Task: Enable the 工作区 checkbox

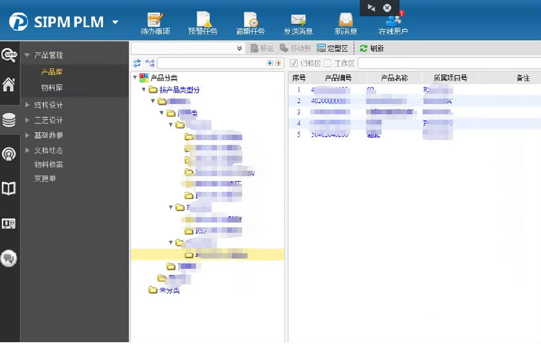Action: pyautogui.click(x=328, y=63)
